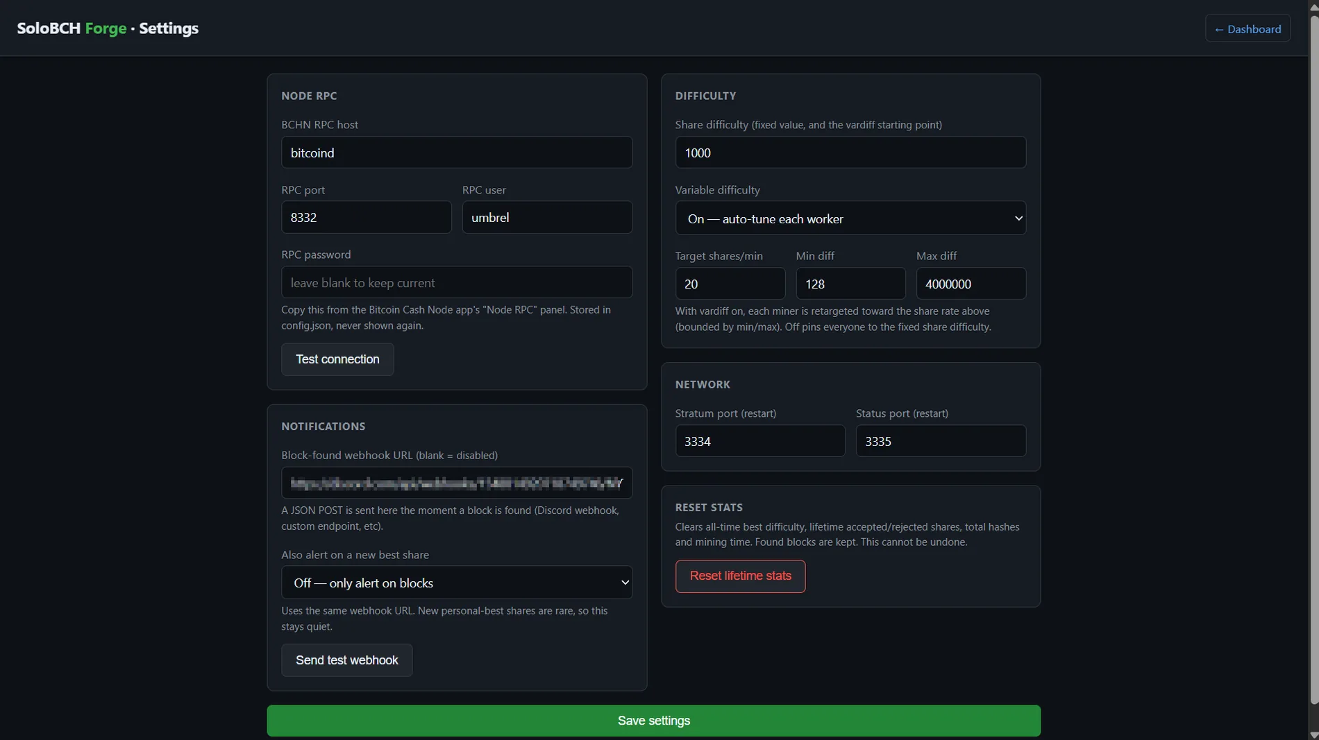Screen dimensions: 1319x740
Task: Click the NETWORK section heading
Action: [x=703, y=384]
